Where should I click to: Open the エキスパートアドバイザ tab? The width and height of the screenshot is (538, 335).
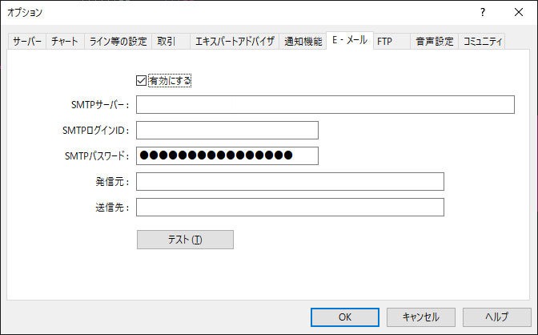click(x=235, y=42)
